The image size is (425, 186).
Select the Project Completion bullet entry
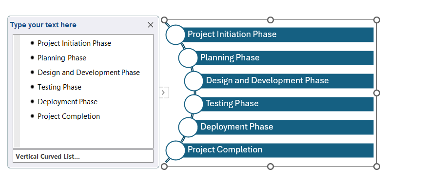point(69,116)
